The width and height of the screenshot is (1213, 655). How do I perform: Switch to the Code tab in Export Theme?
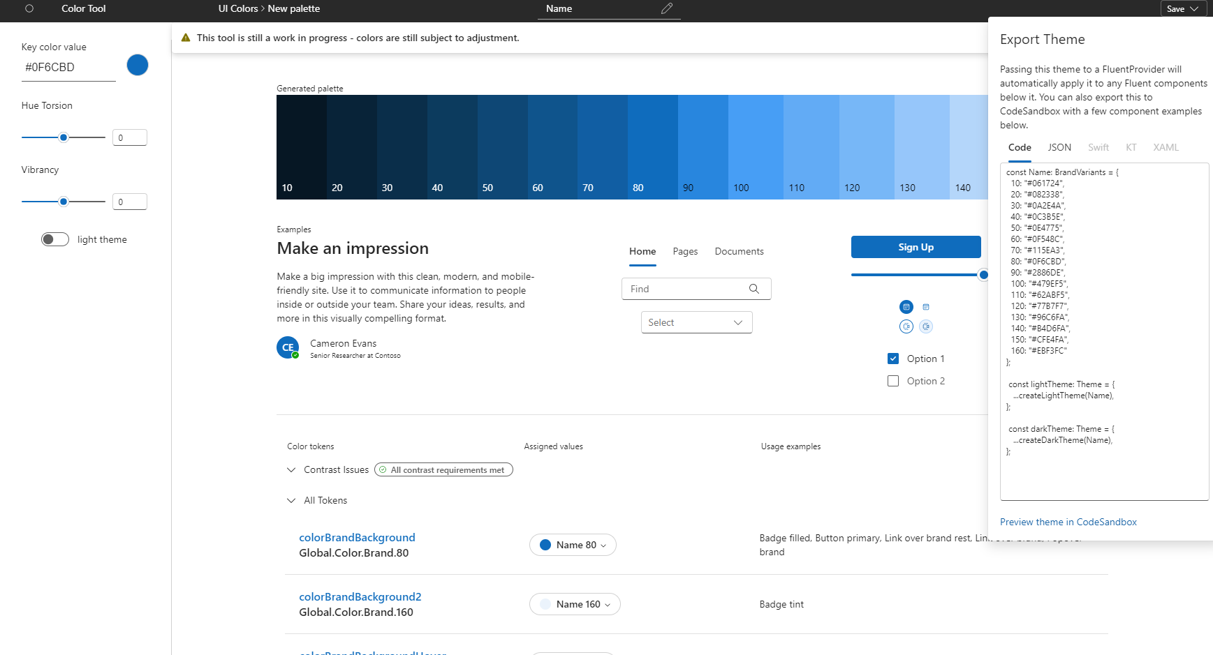coord(1020,147)
